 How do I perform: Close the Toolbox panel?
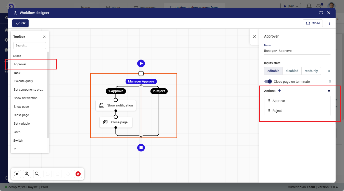coord(44,37)
